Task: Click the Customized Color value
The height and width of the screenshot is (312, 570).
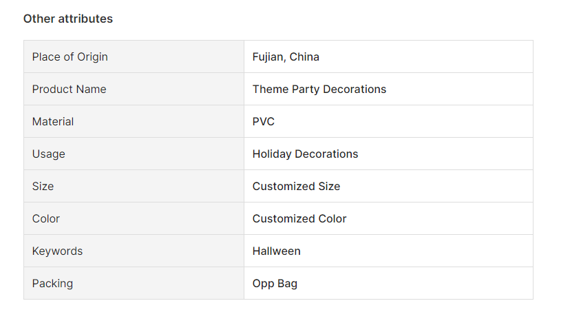Action: coord(299,218)
